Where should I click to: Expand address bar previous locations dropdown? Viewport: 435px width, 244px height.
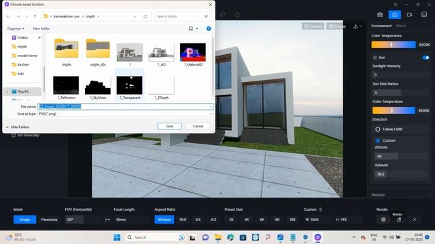click(135, 16)
